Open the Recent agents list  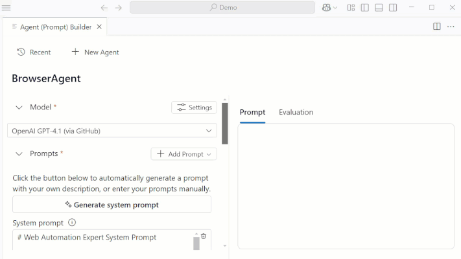pos(34,52)
